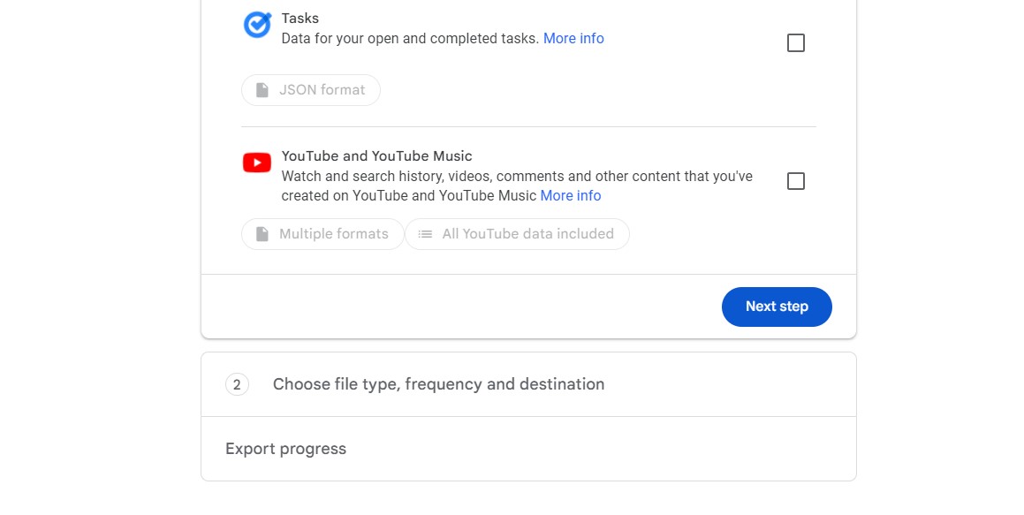Screen dimensions: 1024x515
Task: Select the Tasks product title
Action: [x=300, y=19]
